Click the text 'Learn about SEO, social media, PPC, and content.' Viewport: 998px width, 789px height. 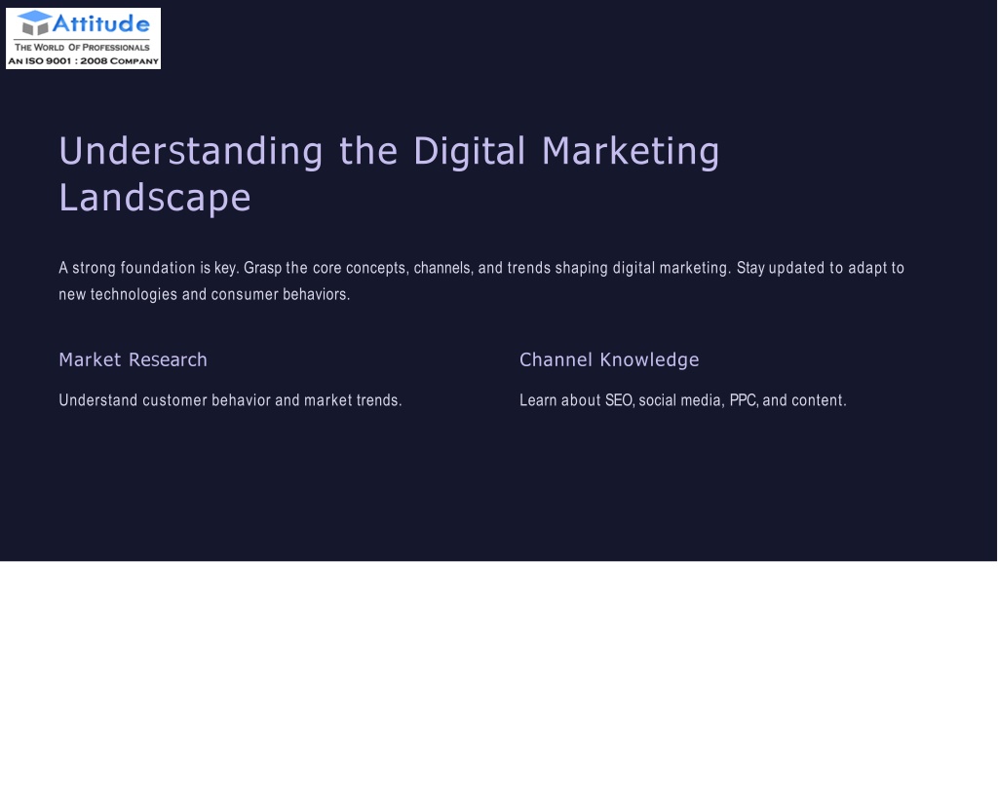[x=683, y=400]
